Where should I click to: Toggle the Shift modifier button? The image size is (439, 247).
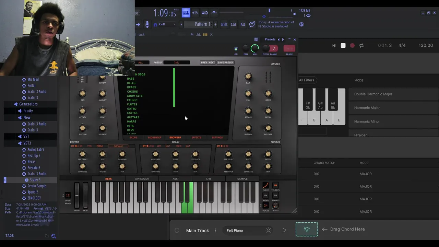pyautogui.click(x=224, y=24)
